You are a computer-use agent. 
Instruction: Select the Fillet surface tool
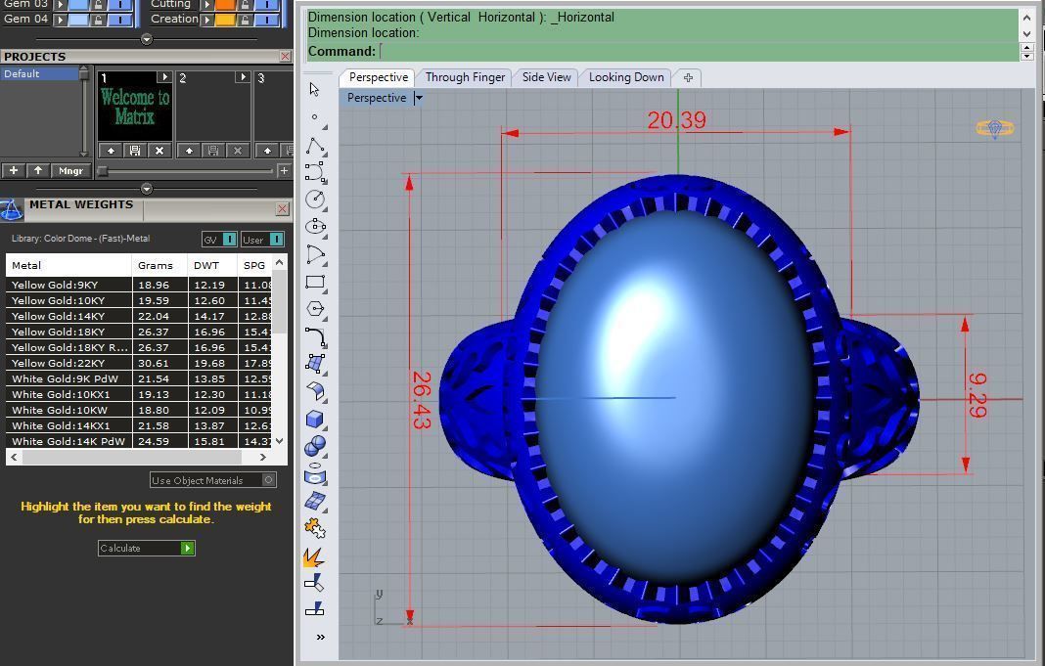click(315, 391)
